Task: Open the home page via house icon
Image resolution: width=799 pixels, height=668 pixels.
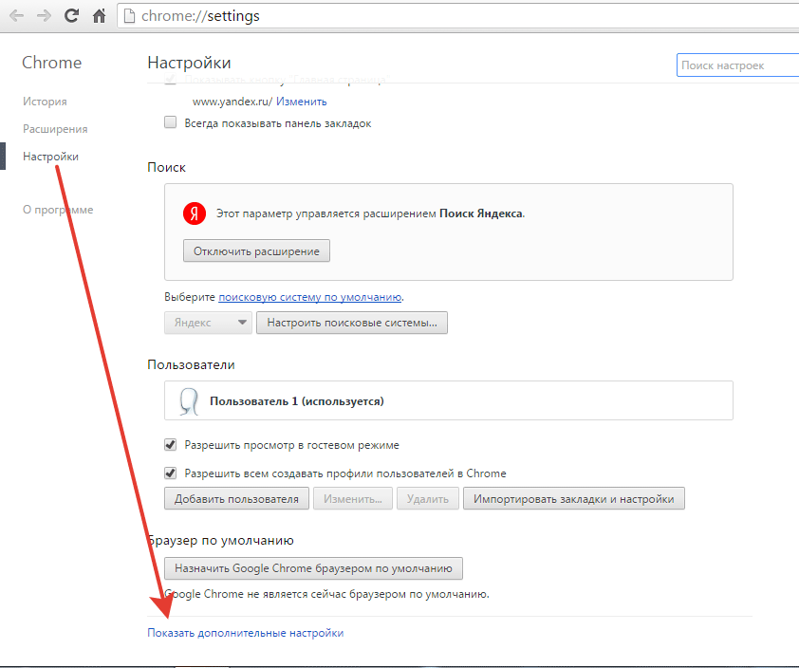Action: tap(99, 16)
